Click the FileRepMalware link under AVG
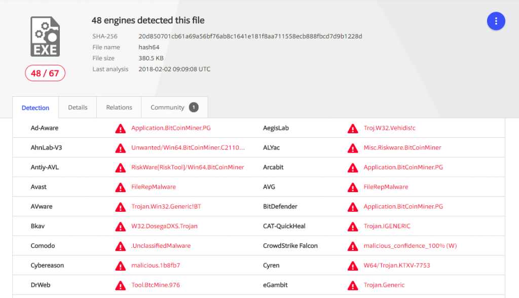Viewport: 519px width, 298px height. point(386,187)
